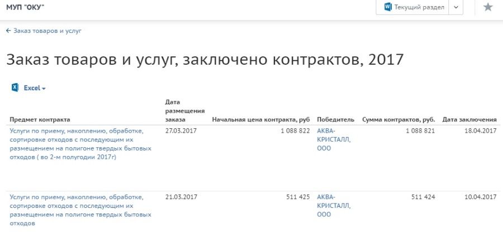Screen dimensions: 503x233
Task: Click the Дата размещения заказа column header
Action: click(x=184, y=111)
